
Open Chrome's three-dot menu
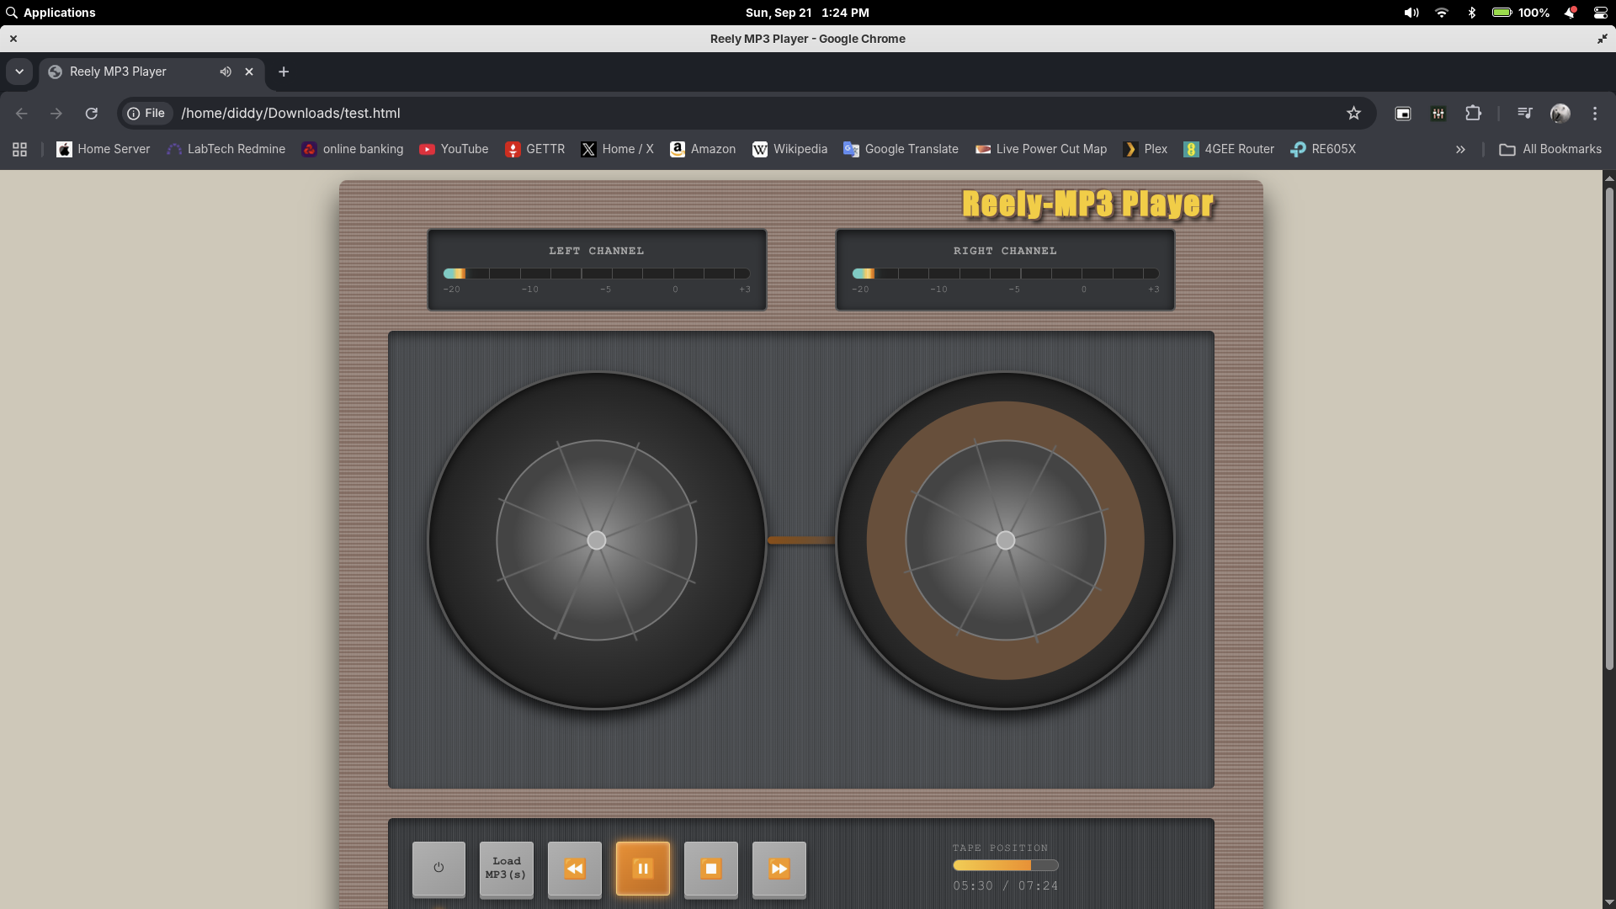click(x=1595, y=113)
